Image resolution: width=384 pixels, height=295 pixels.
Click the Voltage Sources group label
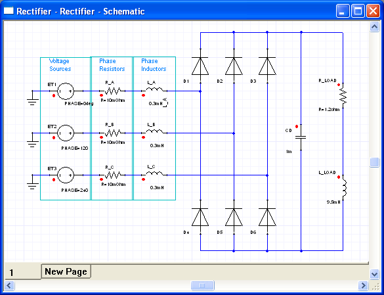[60, 65]
